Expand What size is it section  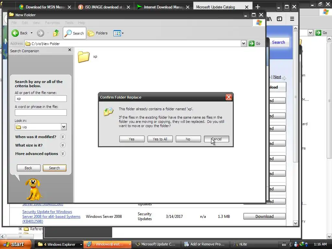(63, 145)
